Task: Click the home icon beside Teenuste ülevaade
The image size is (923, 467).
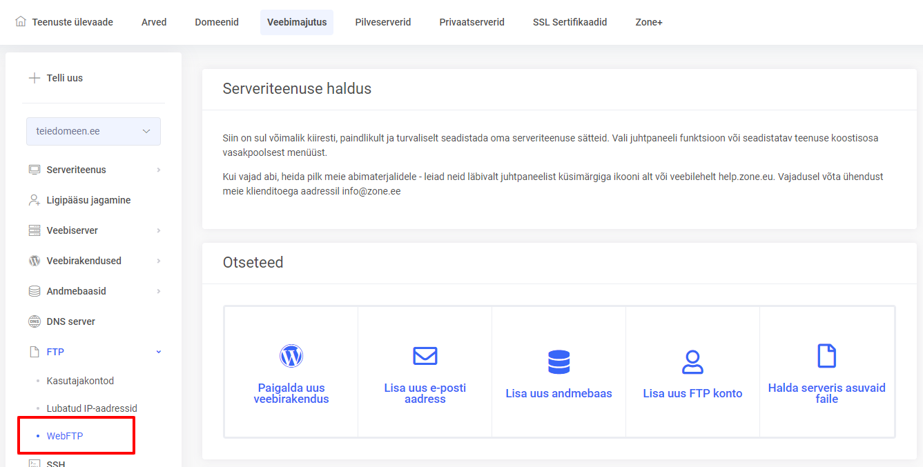Action: tap(24, 21)
